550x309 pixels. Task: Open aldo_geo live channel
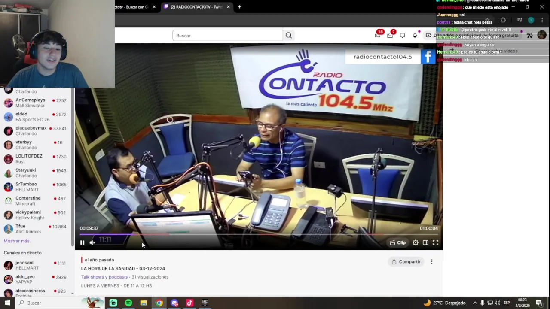pyautogui.click(x=35, y=279)
